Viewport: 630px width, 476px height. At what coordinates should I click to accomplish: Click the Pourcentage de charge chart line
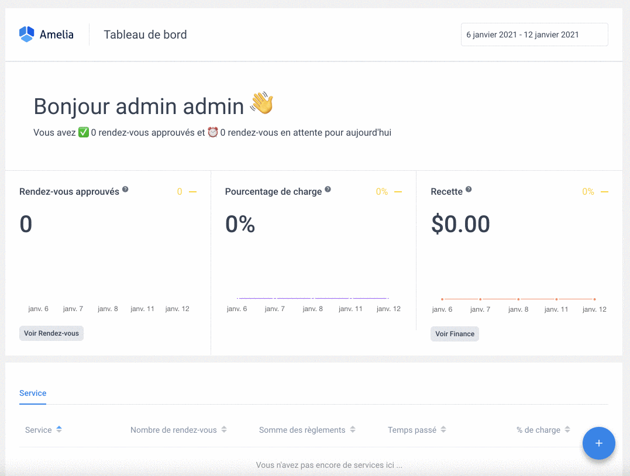(x=313, y=298)
